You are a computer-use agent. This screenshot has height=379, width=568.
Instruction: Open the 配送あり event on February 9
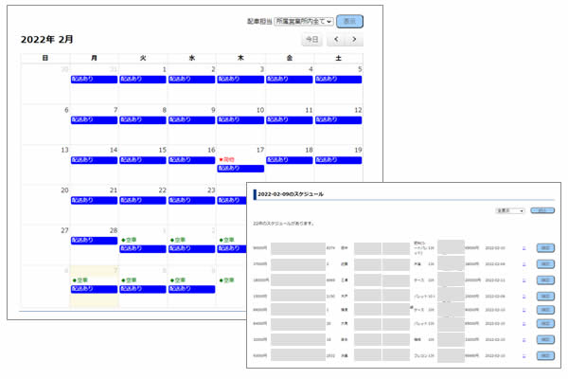pos(191,119)
